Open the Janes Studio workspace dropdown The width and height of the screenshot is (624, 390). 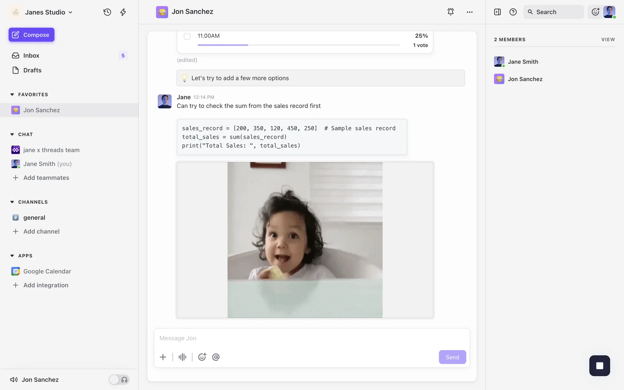(x=49, y=12)
